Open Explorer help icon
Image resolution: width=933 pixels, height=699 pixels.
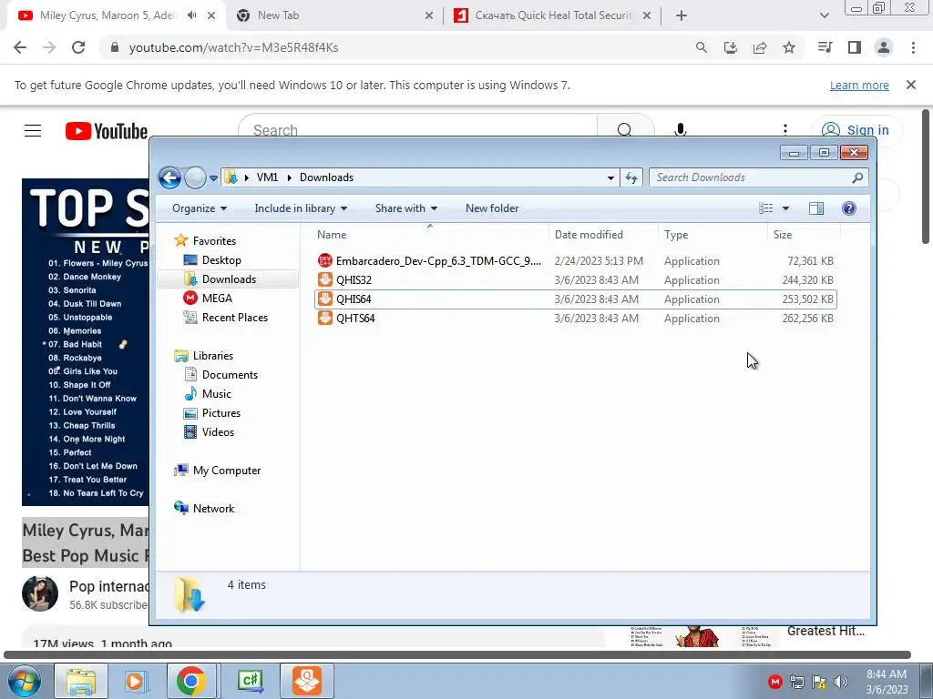point(849,208)
